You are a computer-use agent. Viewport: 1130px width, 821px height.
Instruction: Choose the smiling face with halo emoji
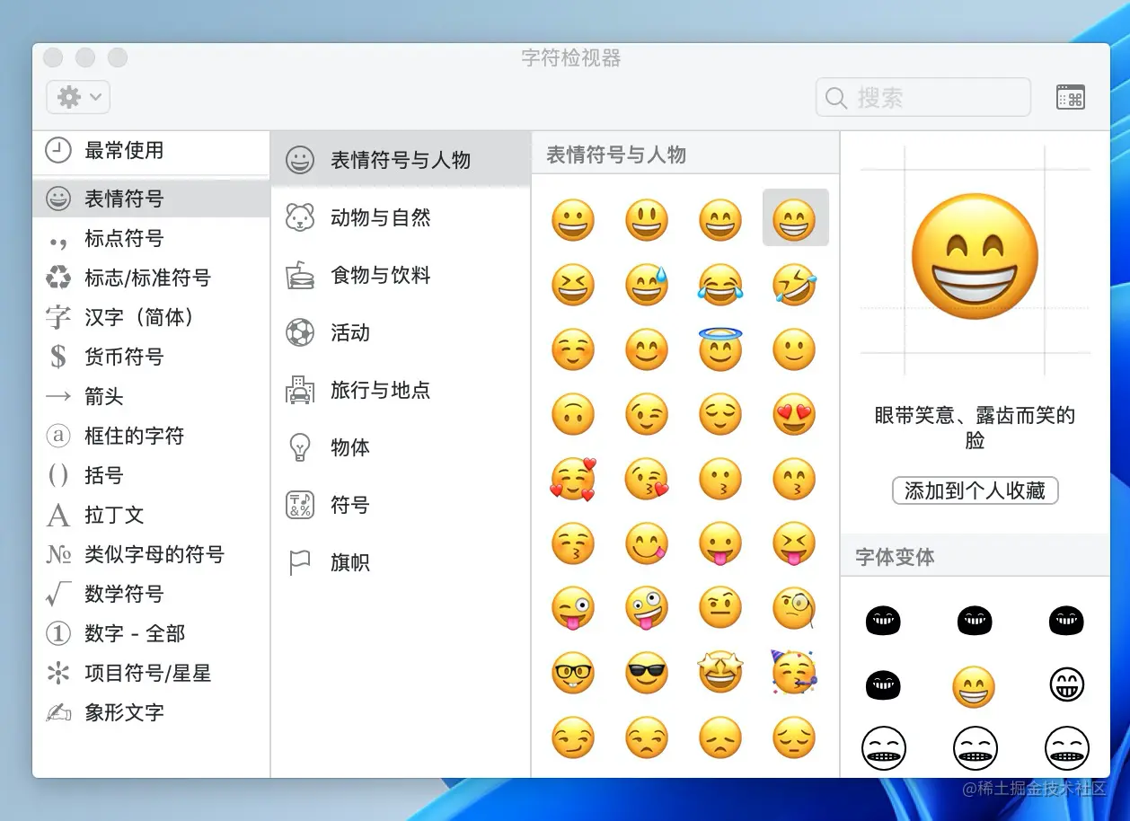720,349
